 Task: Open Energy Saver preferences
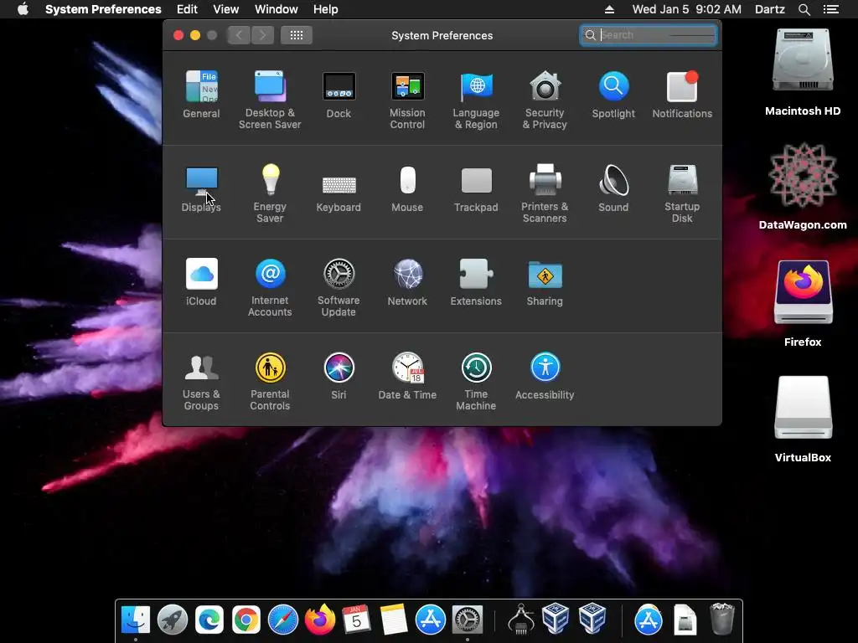[270, 193]
